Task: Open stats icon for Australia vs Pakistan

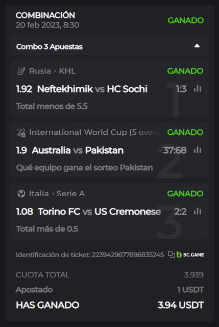Action: [x=198, y=150]
